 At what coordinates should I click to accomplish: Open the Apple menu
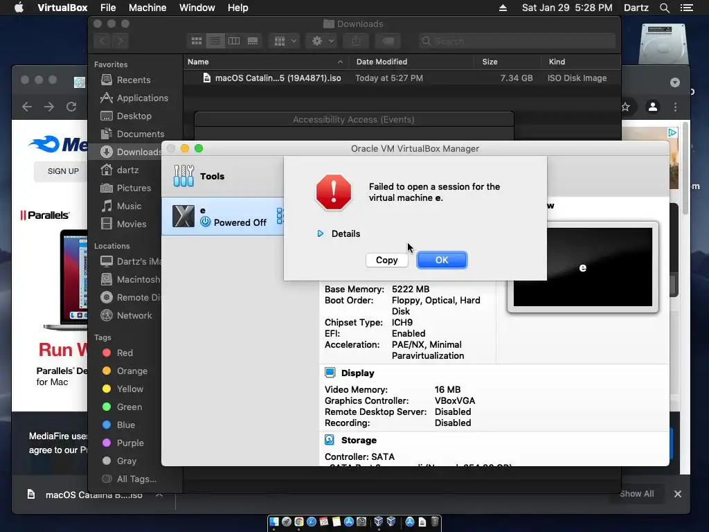pos(19,8)
